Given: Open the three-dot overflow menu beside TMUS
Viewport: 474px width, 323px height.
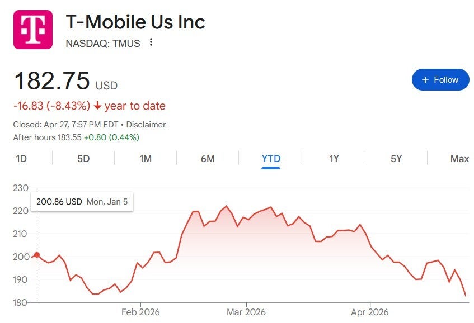Looking at the screenshot, I should pyautogui.click(x=152, y=43).
